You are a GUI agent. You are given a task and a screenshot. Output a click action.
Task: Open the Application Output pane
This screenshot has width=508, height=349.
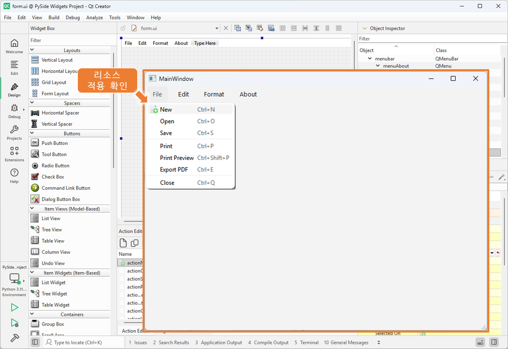pyautogui.click(x=219, y=342)
